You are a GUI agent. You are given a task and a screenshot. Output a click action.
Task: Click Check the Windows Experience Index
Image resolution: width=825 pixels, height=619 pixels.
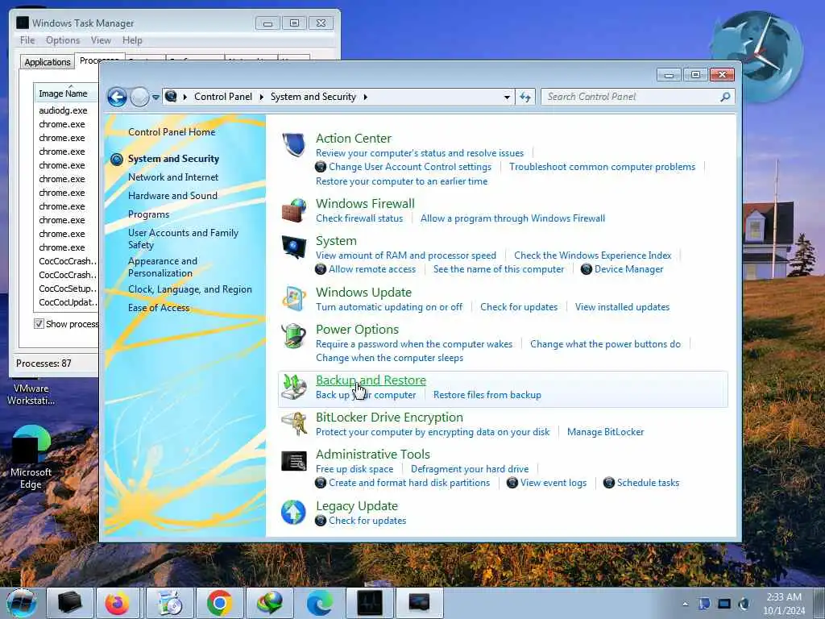click(592, 255)
